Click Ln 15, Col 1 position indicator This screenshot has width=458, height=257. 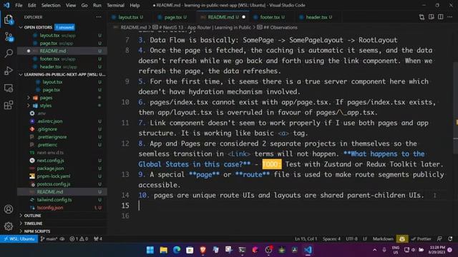[x=306, y=239]
